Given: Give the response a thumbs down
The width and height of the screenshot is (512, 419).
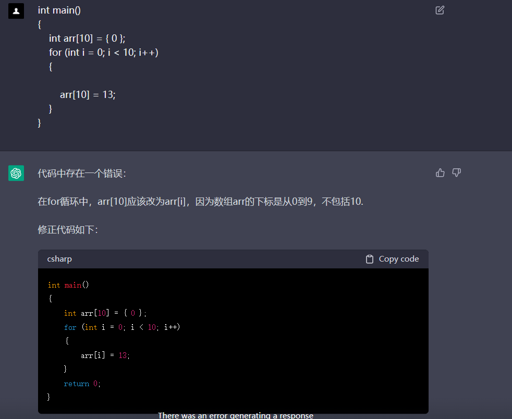Looking at the screenshot, I should click(456, 172).
